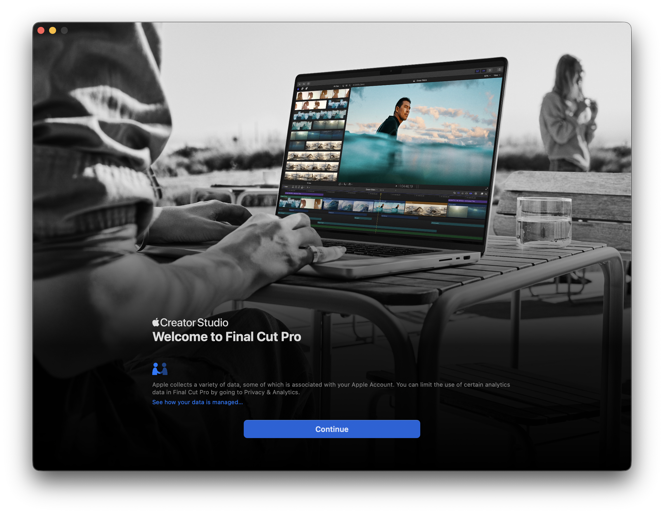This screenshot has width=664, height=514.
Task: Open 'See how your data is managed' link
Action: click(197, 402)
